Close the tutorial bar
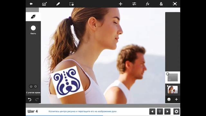Screen dimensions: 206x116 [x=176, y=111]
